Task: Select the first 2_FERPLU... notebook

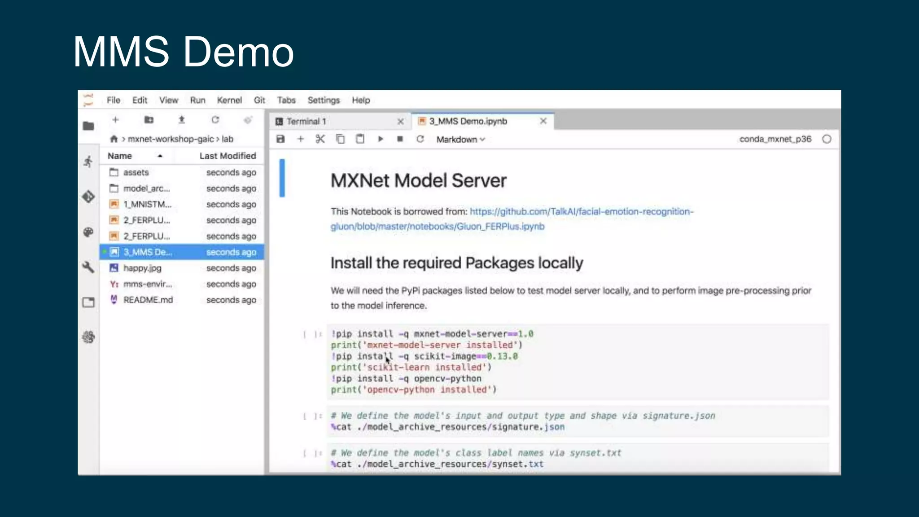Action: tap(182, 220)
